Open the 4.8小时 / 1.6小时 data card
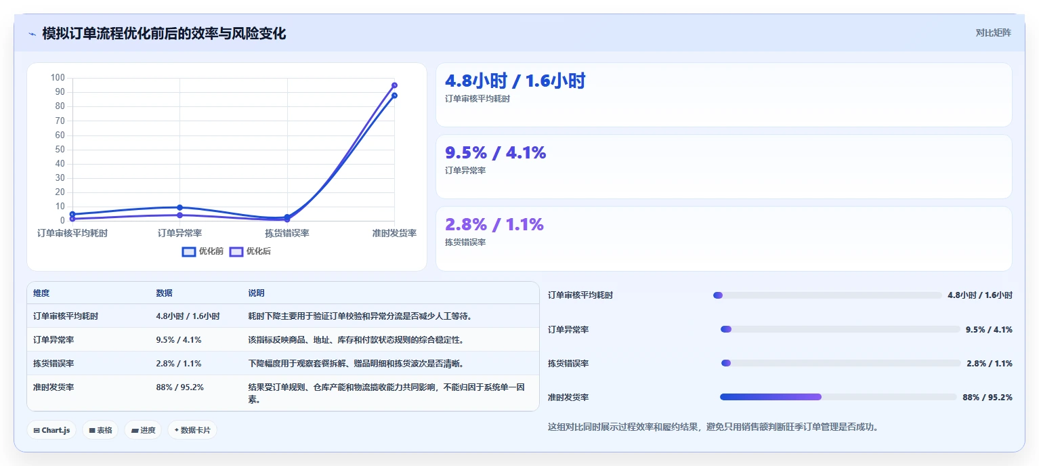 (723, 95)
